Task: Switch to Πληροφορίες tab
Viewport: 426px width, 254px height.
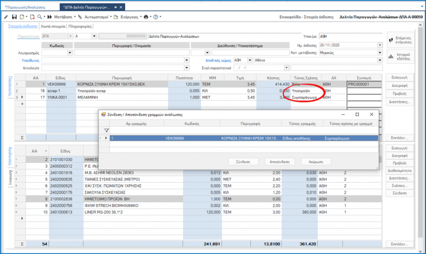Action: point(80,26)
